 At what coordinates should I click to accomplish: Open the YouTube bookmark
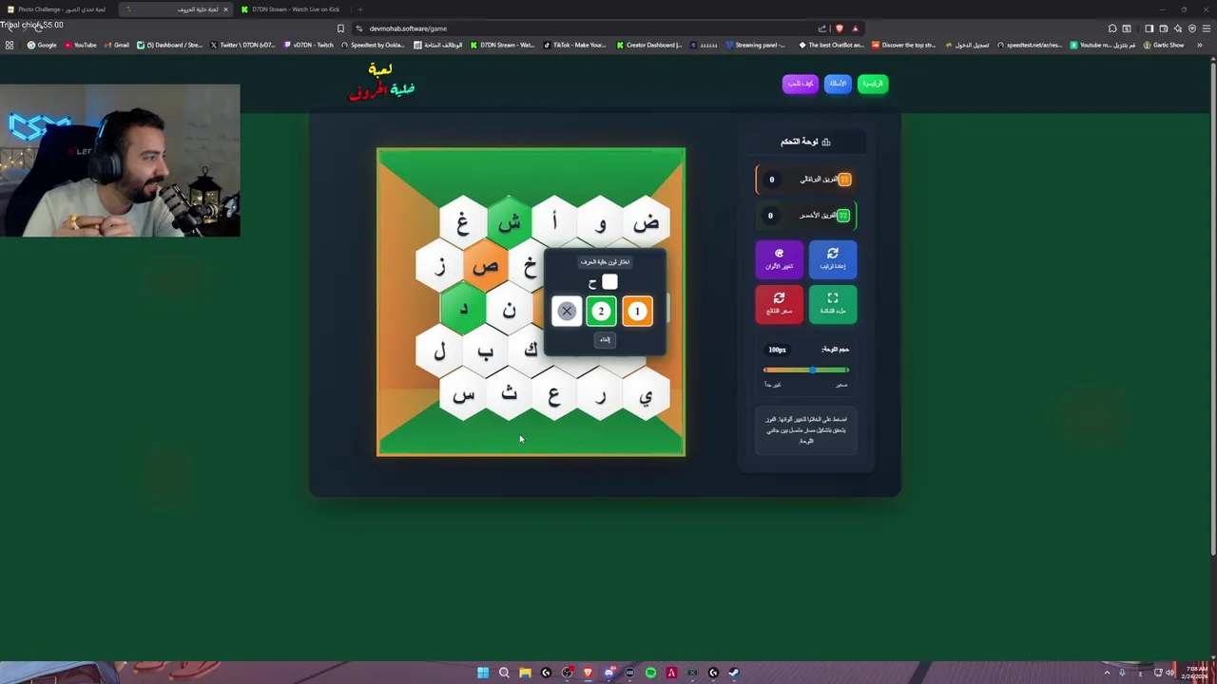(81, 45)
